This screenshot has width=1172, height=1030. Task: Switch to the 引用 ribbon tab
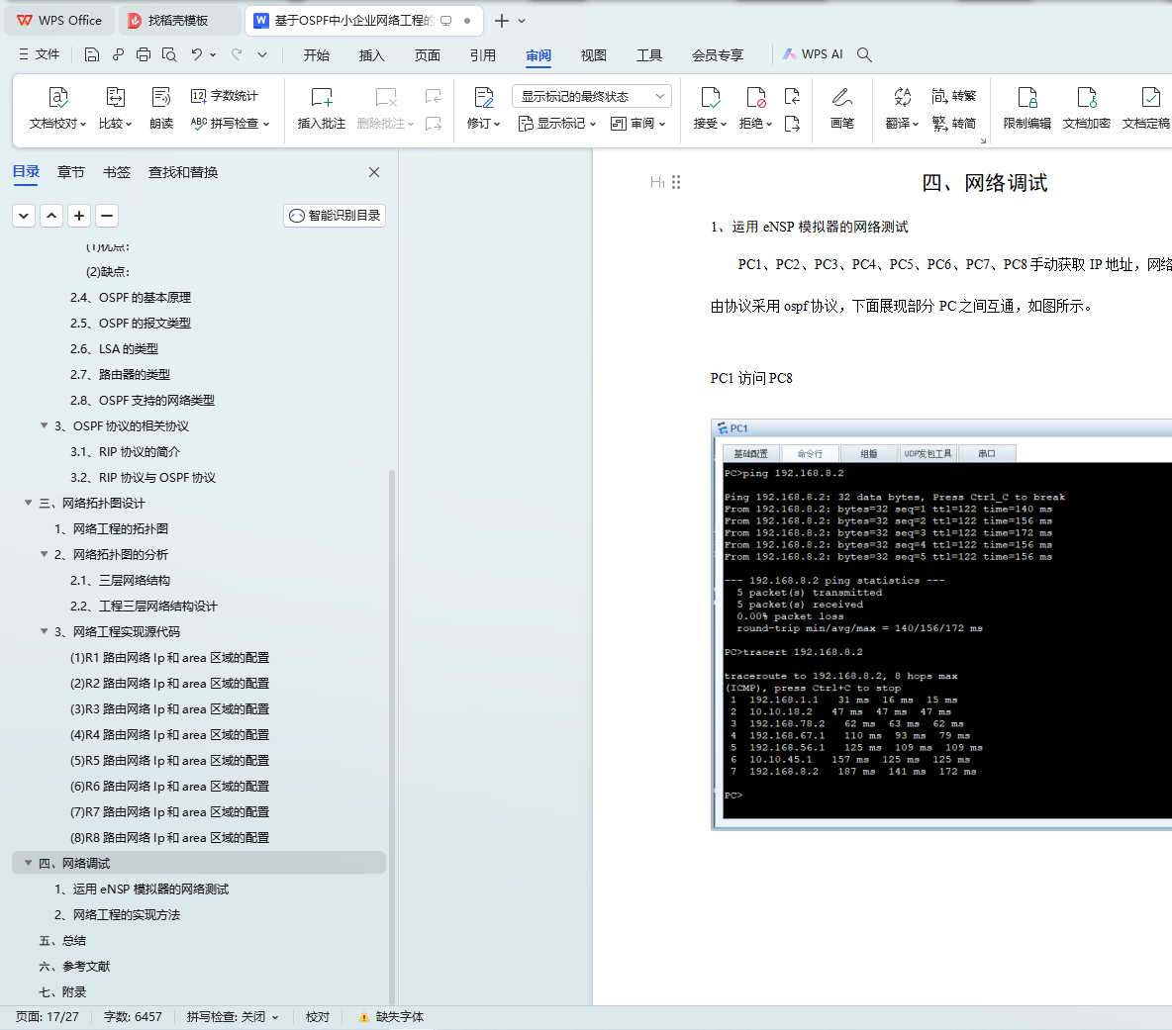(x=483, y=55)
